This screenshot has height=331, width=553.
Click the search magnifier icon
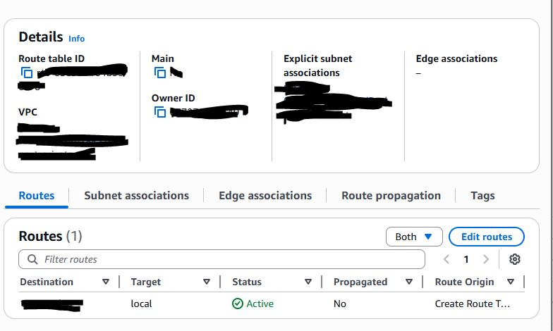point(32,259)
